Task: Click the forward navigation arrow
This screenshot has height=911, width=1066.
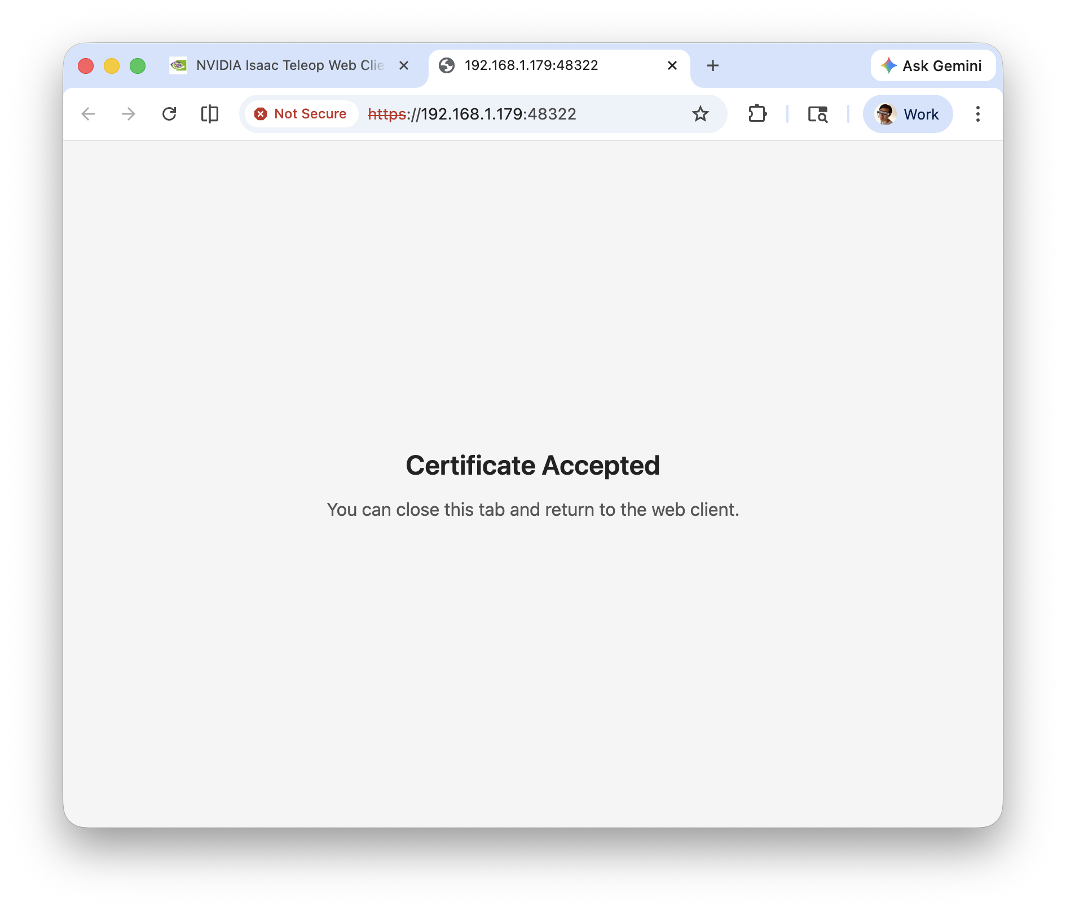Action: (129, 114)
